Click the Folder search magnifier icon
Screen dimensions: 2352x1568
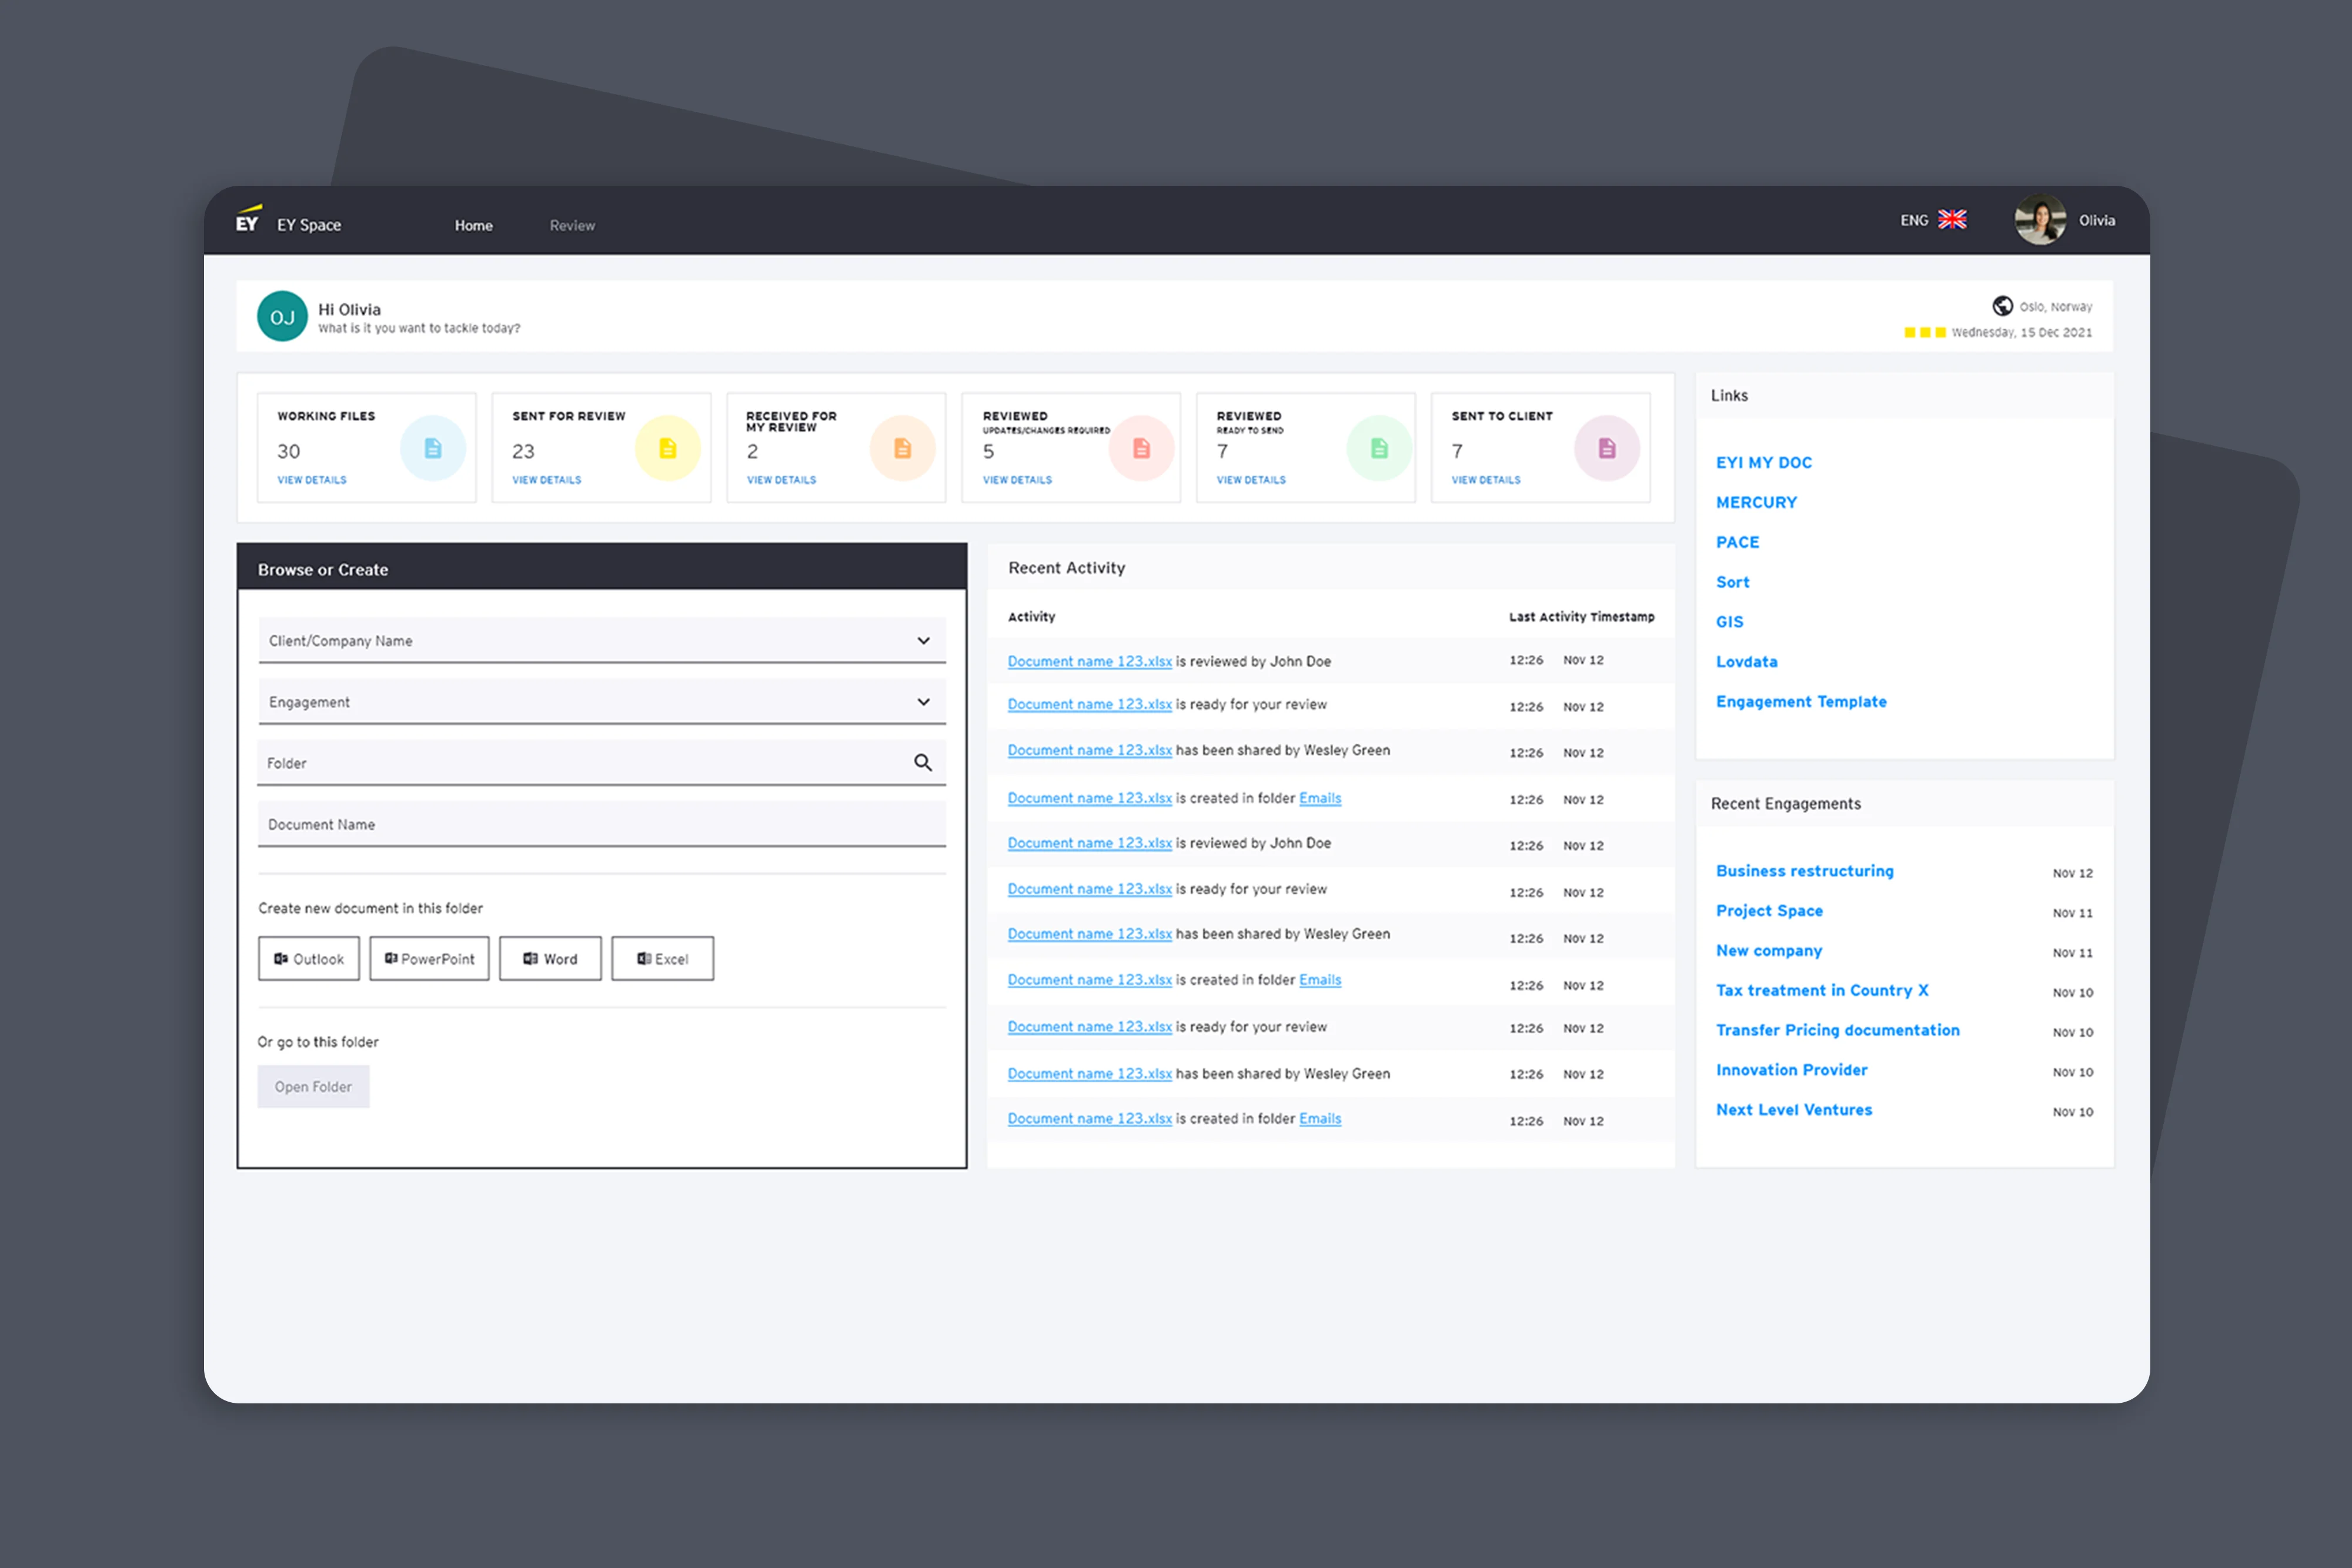coord(922,763)
